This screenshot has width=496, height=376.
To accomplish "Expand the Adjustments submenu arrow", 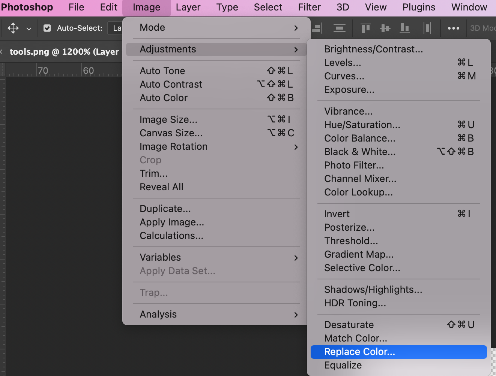I will 296,49.
